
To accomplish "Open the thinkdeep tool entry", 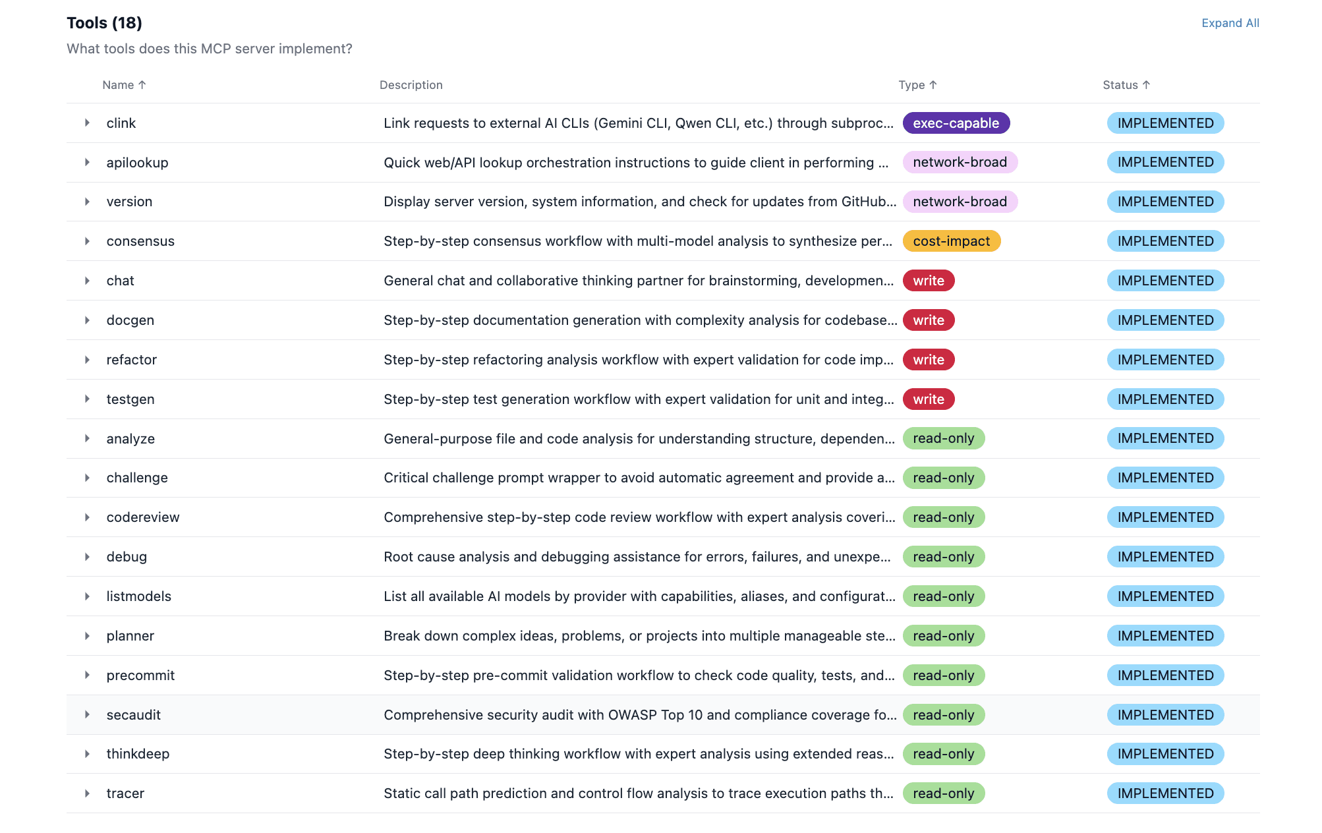I will pyautogui.click(x=138, y=754).
